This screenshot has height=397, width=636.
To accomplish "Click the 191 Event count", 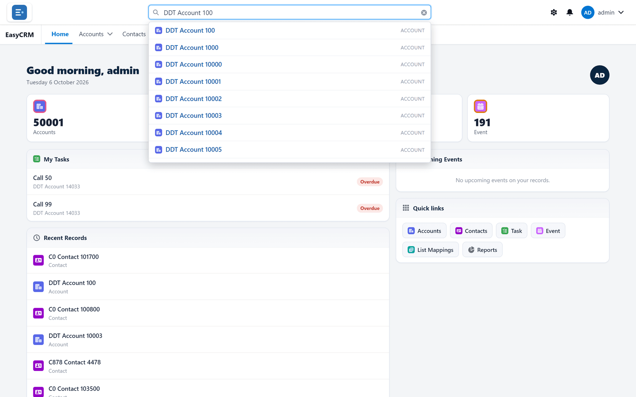I will point(482,122).
